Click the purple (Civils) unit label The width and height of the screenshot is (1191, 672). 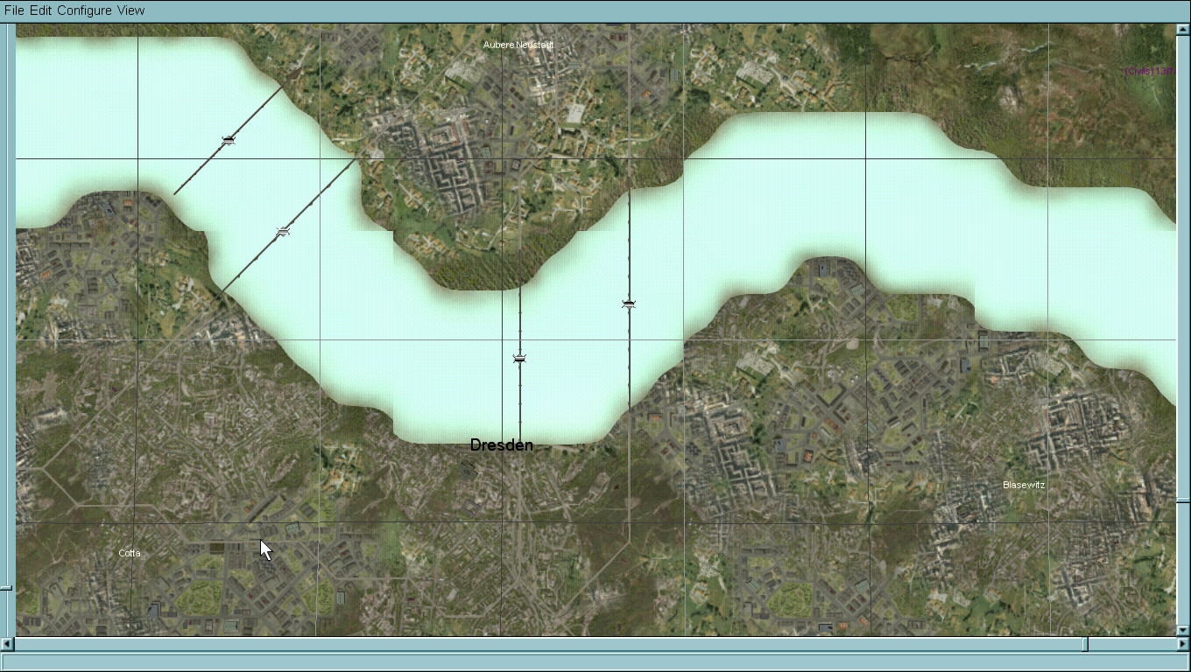[x=1150, y=71]
